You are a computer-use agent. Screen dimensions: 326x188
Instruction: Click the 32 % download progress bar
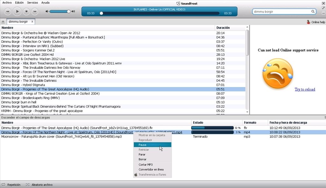(212, 128)
